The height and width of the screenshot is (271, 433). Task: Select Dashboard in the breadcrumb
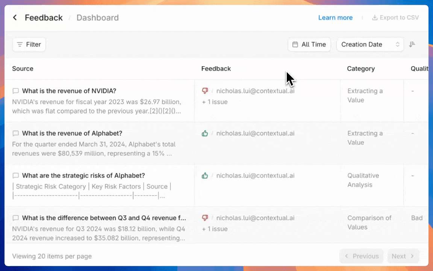pos(97,17)
